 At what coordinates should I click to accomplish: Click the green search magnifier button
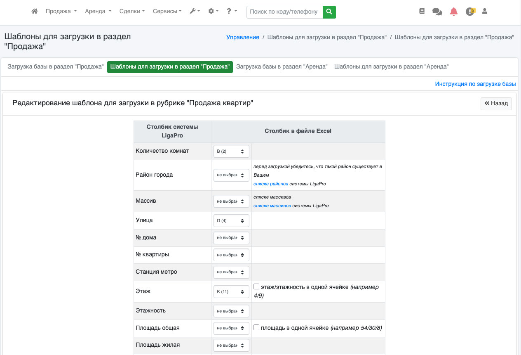[329, 12]
